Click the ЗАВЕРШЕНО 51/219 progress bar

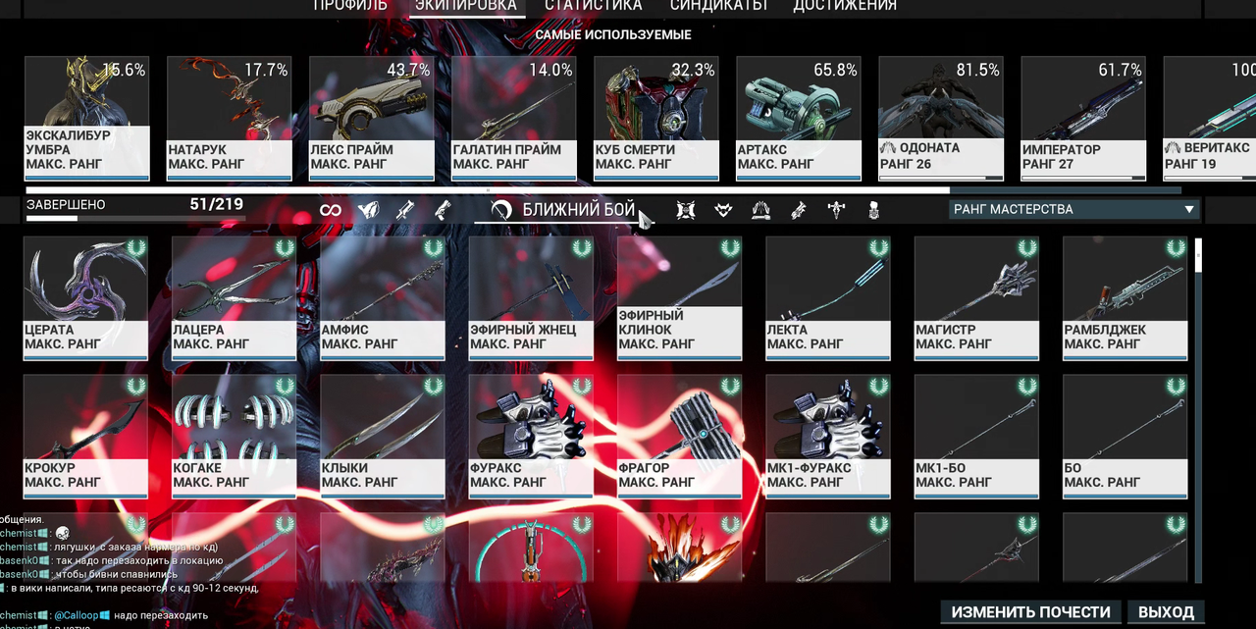(x=134, y=219)
